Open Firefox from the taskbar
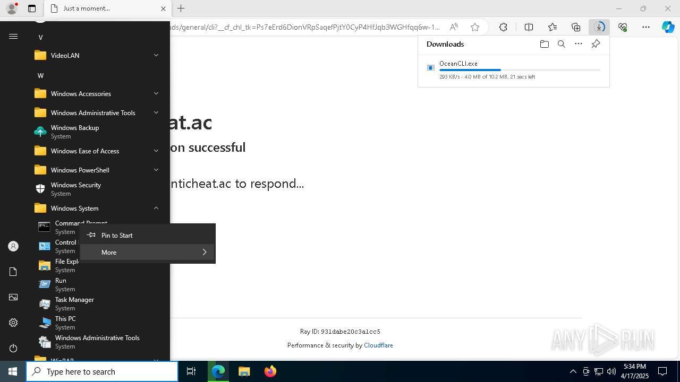 pos(270,371)
